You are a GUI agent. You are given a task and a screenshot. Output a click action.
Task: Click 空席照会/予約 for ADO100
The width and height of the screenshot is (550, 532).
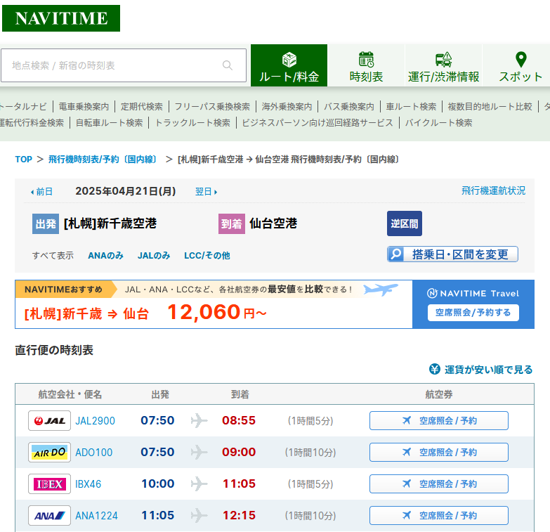point(439,452)
